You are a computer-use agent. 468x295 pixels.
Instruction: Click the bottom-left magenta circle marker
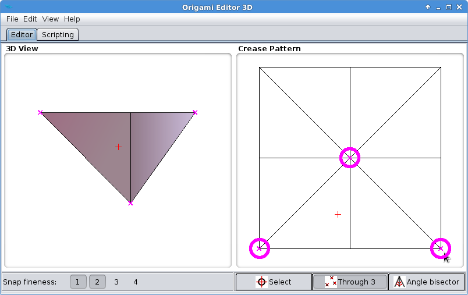coord(260,248)
